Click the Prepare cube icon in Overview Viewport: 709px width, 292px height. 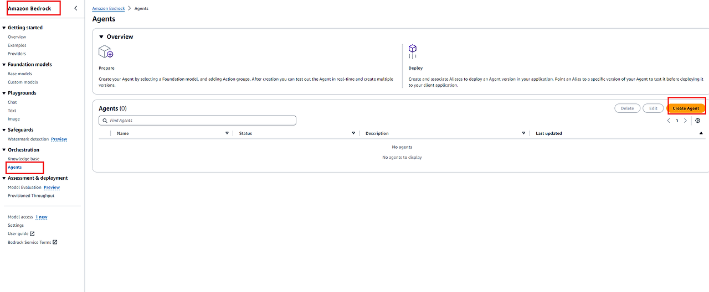(106, 52)
